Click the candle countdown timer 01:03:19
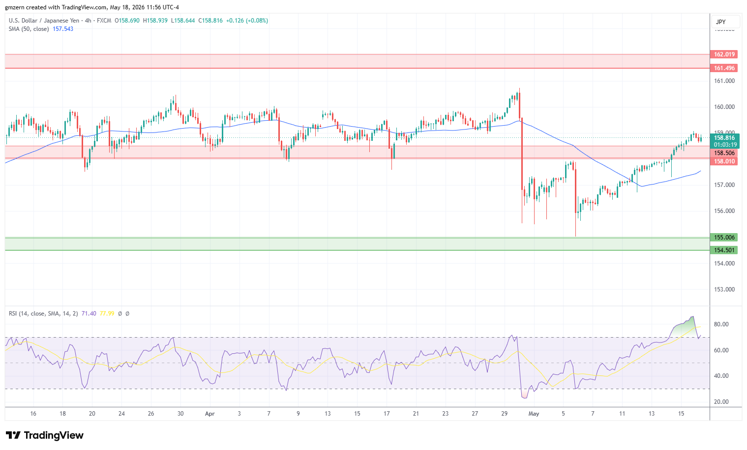Image resolution: width=747 pixels, height=450 pixels. point(725,145)
